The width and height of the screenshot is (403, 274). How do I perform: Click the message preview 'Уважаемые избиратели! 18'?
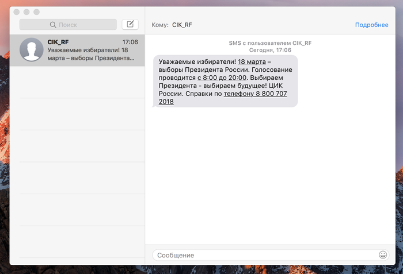pos(88,50)
